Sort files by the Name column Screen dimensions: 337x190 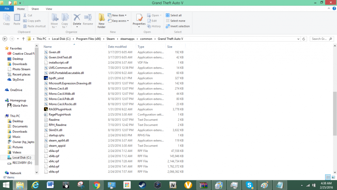click(48, 47)
